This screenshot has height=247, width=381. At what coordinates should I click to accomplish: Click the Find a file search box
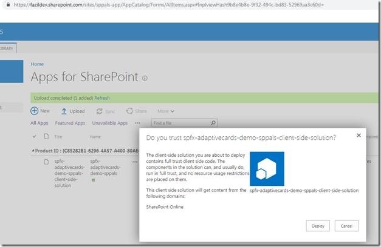(x=170, y=123)
